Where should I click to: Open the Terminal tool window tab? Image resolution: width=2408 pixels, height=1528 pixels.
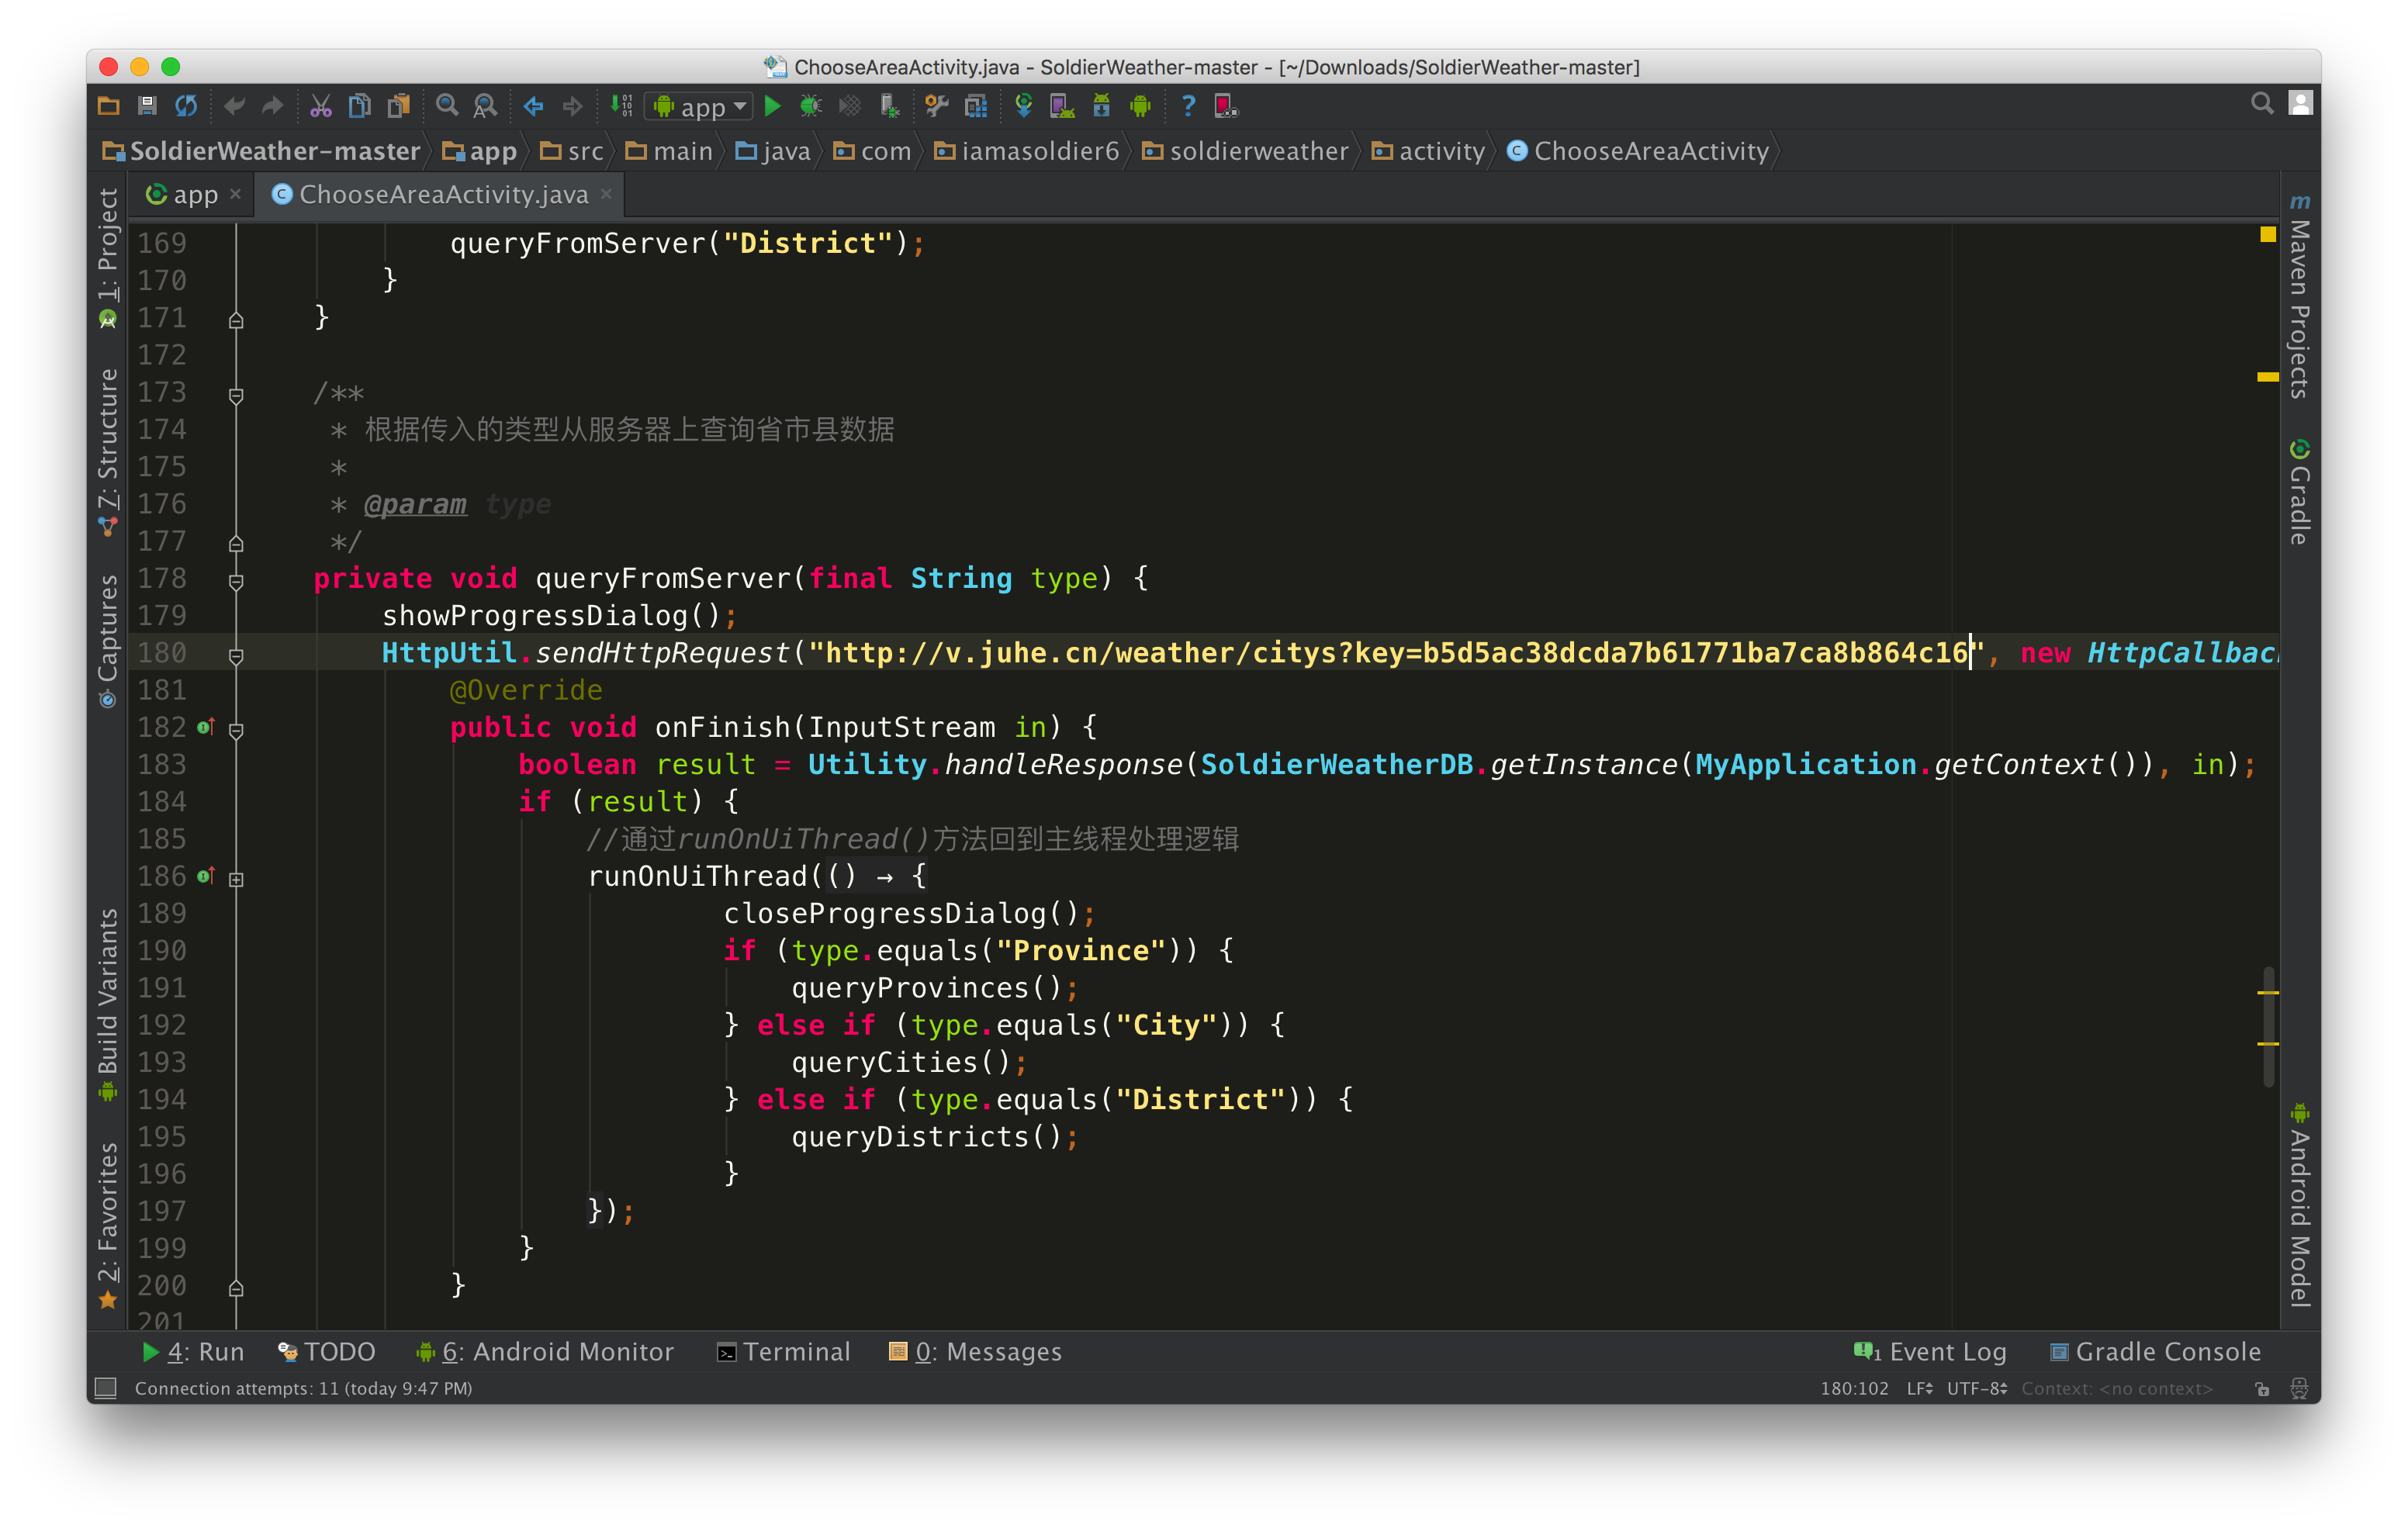pos(784,1352)
